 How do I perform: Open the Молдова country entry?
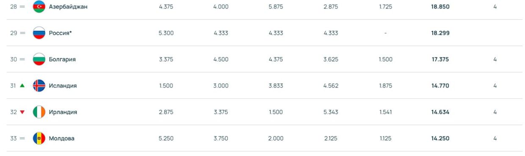point(62,138)
